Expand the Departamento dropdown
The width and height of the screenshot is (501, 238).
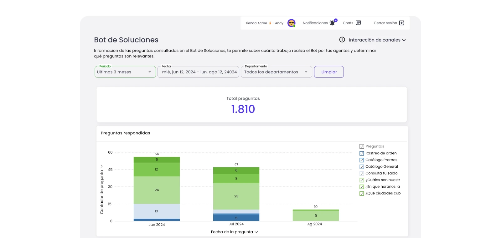(276, 72)
